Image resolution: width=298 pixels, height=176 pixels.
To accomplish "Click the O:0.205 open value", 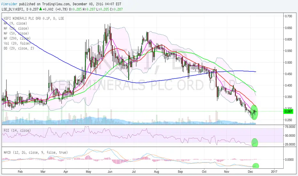I will pyautogui.click(x=75, y=9).
